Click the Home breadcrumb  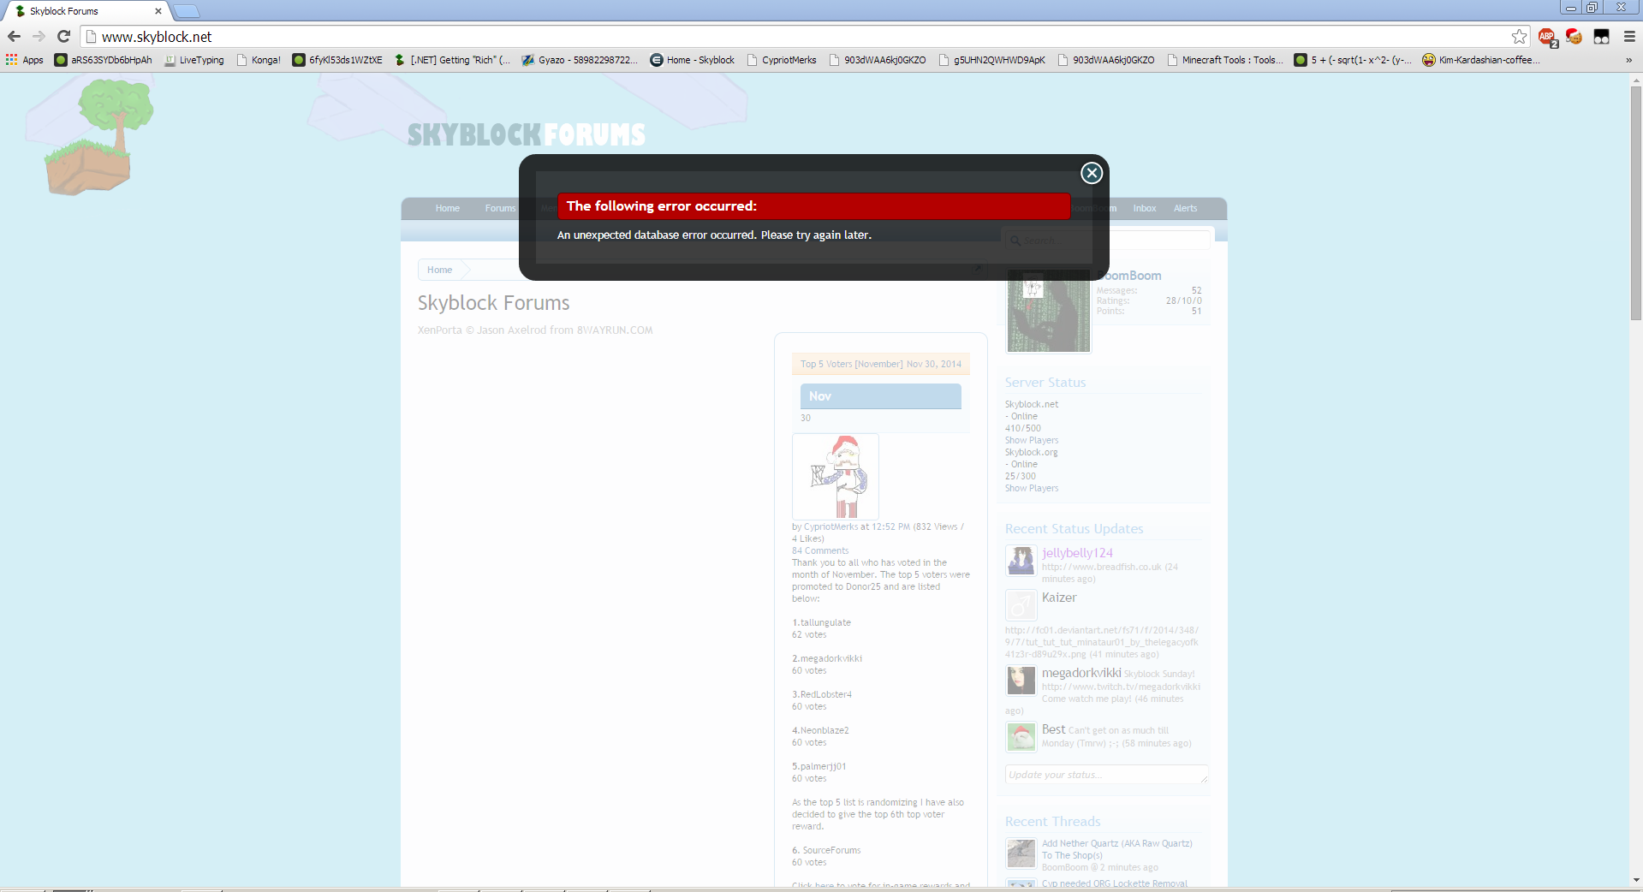coord(439,270)
